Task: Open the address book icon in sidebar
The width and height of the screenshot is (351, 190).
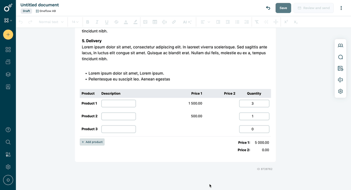Action: [8, 87]
